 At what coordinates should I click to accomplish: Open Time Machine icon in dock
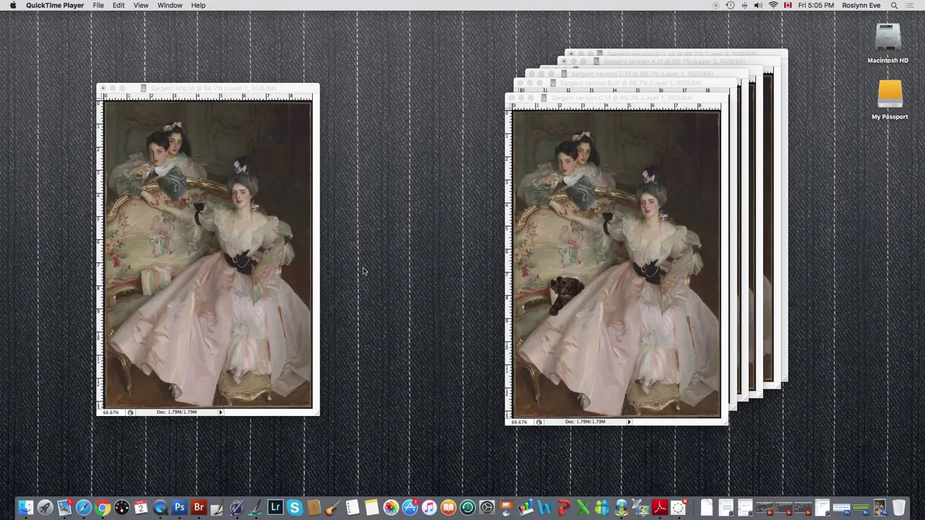468,508
